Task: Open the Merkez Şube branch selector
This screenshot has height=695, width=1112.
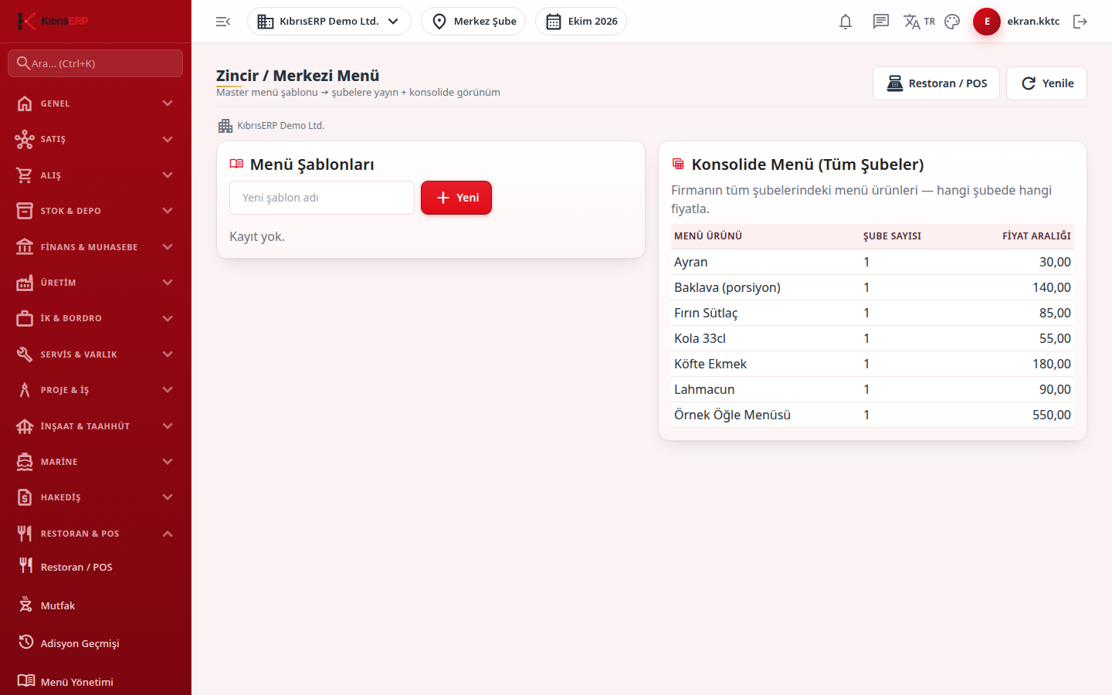Action: pos(473,22)
